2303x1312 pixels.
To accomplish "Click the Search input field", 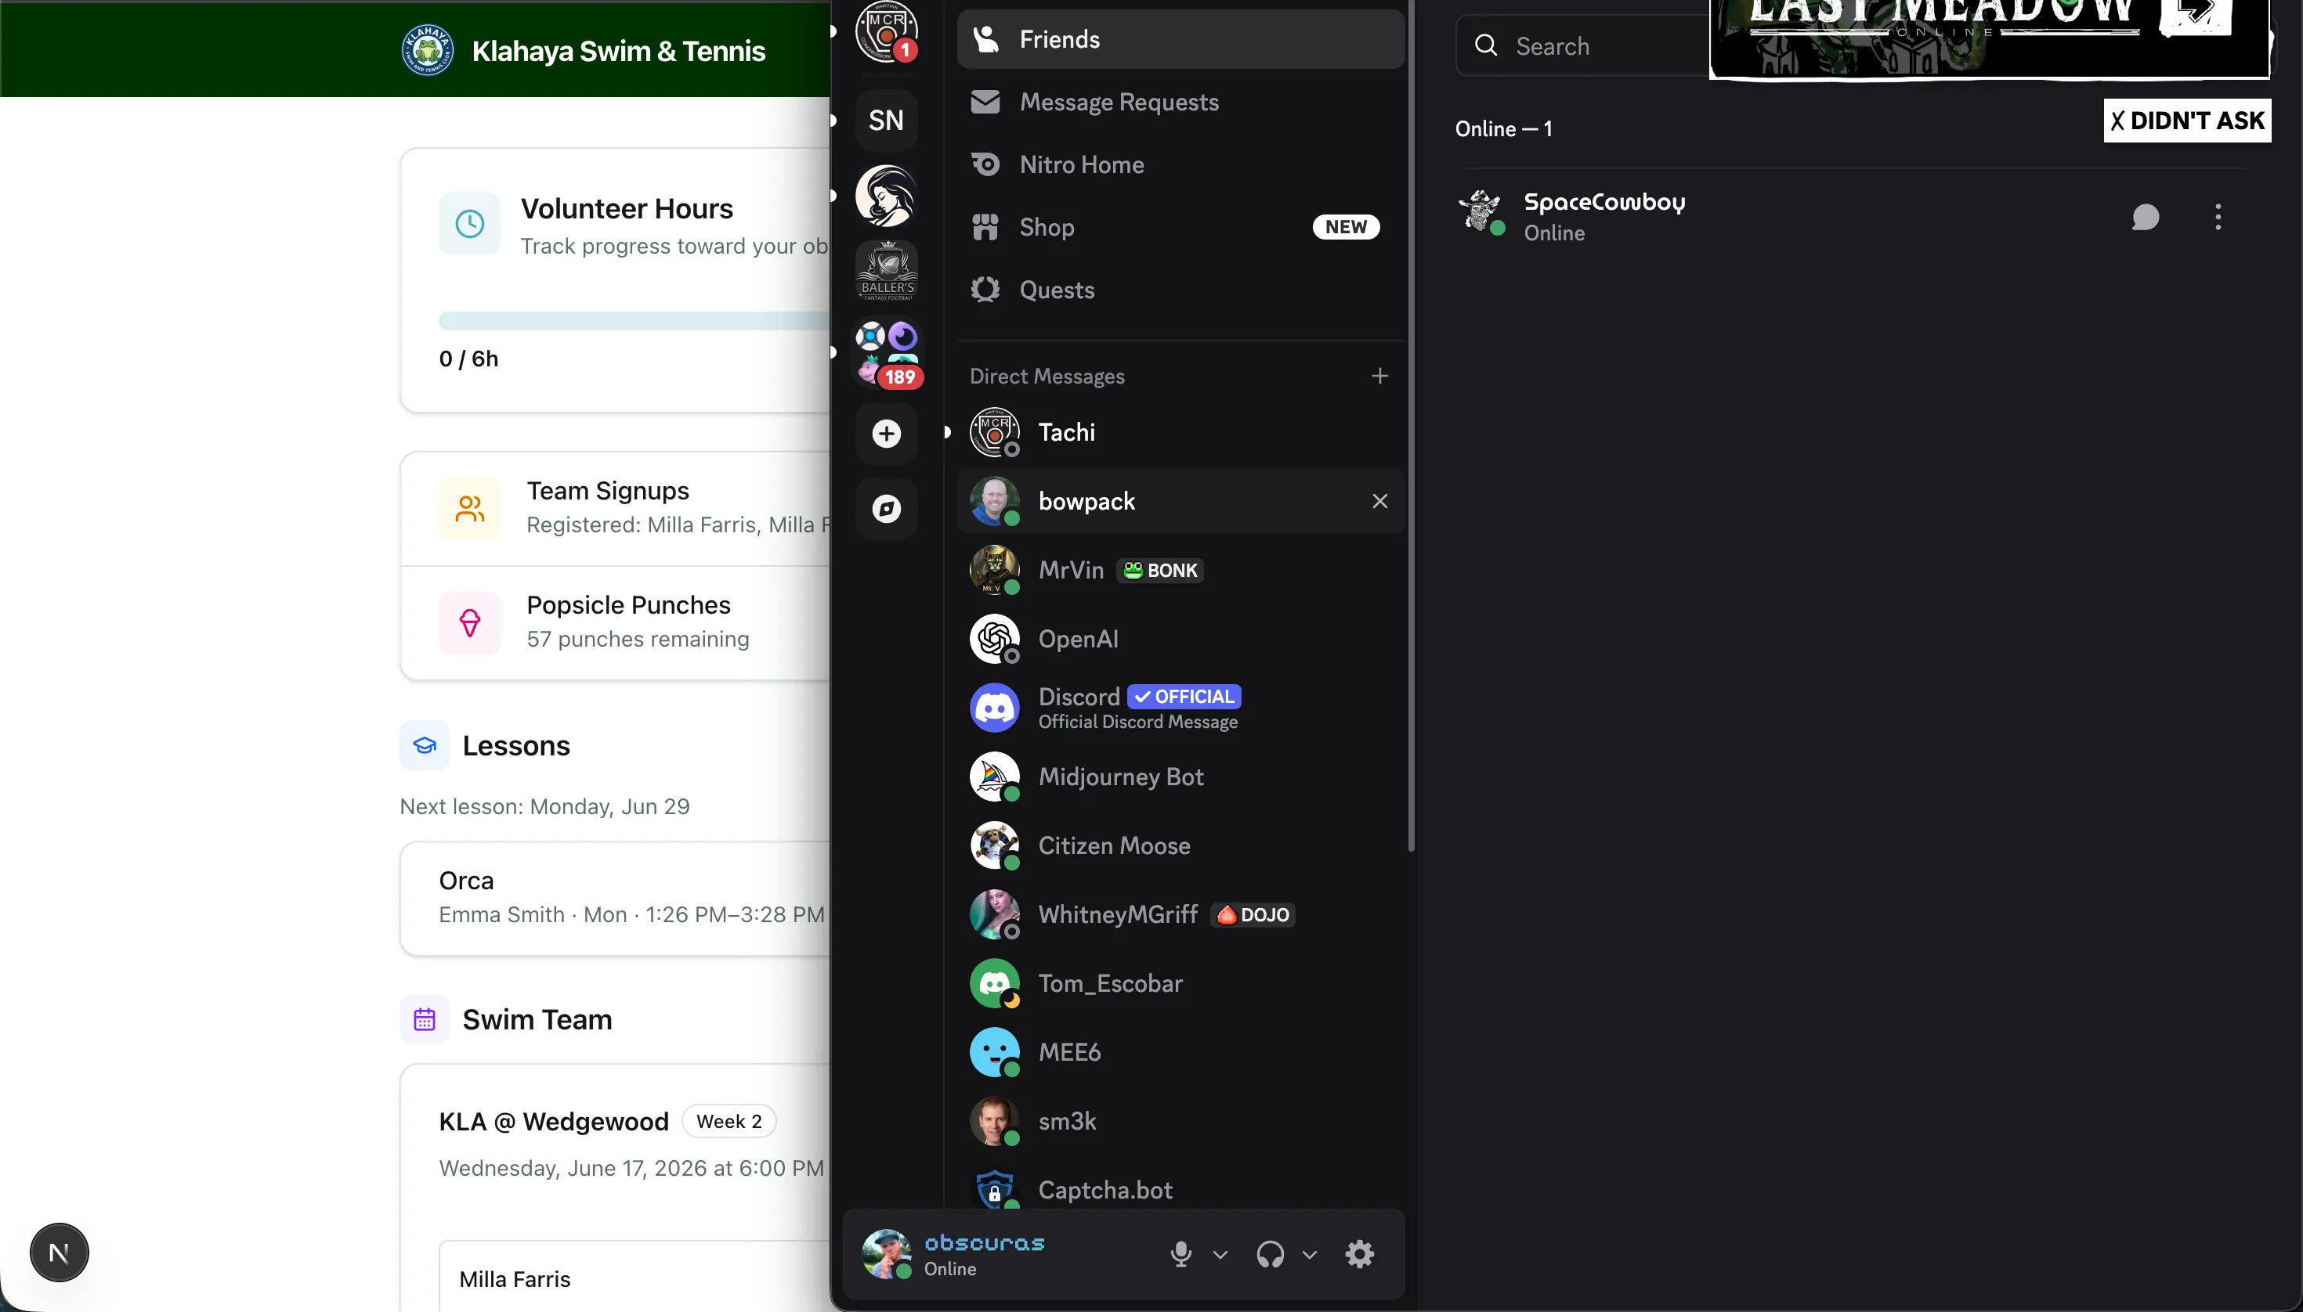I will [1587, 46].
